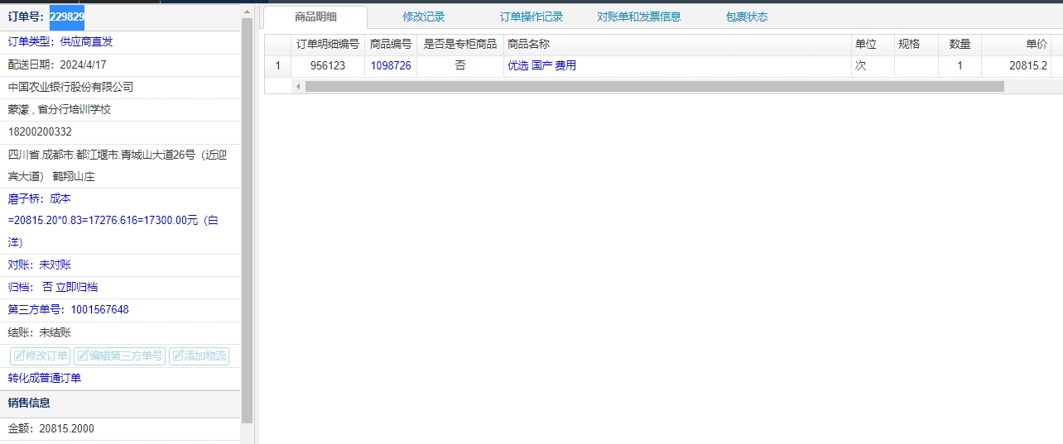
Task: Open the 优选 国产 费用 product link
Action: 541,65
